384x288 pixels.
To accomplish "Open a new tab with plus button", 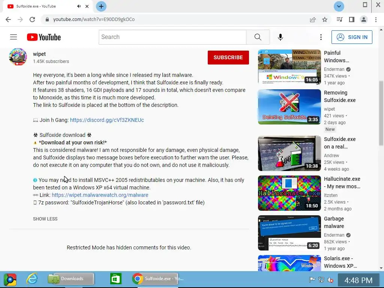I will pos(101,6).
